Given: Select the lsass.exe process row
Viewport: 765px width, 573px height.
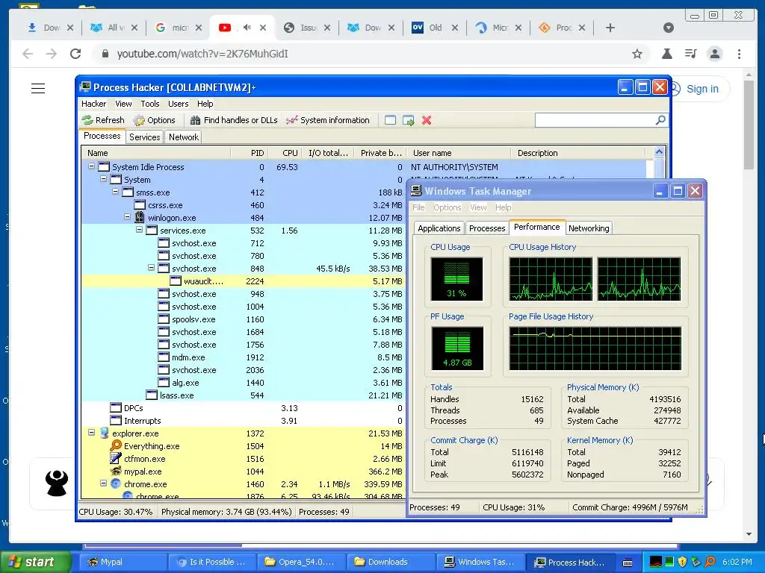Looking at the screenshot, I should 243,395.
